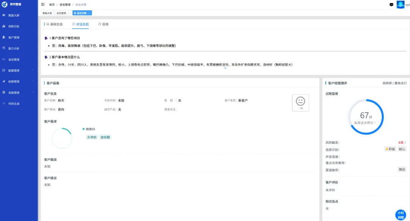Switch to the 音频 tab
The width and height of the screenshot is (410, 221).
tap(103, 24)
